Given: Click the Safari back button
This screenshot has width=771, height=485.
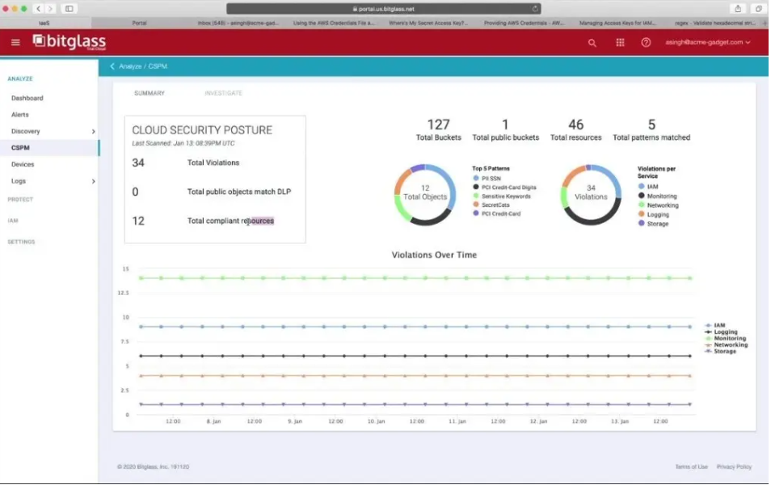Looking at the screenshot, I should pyautogui.click(x=38, y=8).
